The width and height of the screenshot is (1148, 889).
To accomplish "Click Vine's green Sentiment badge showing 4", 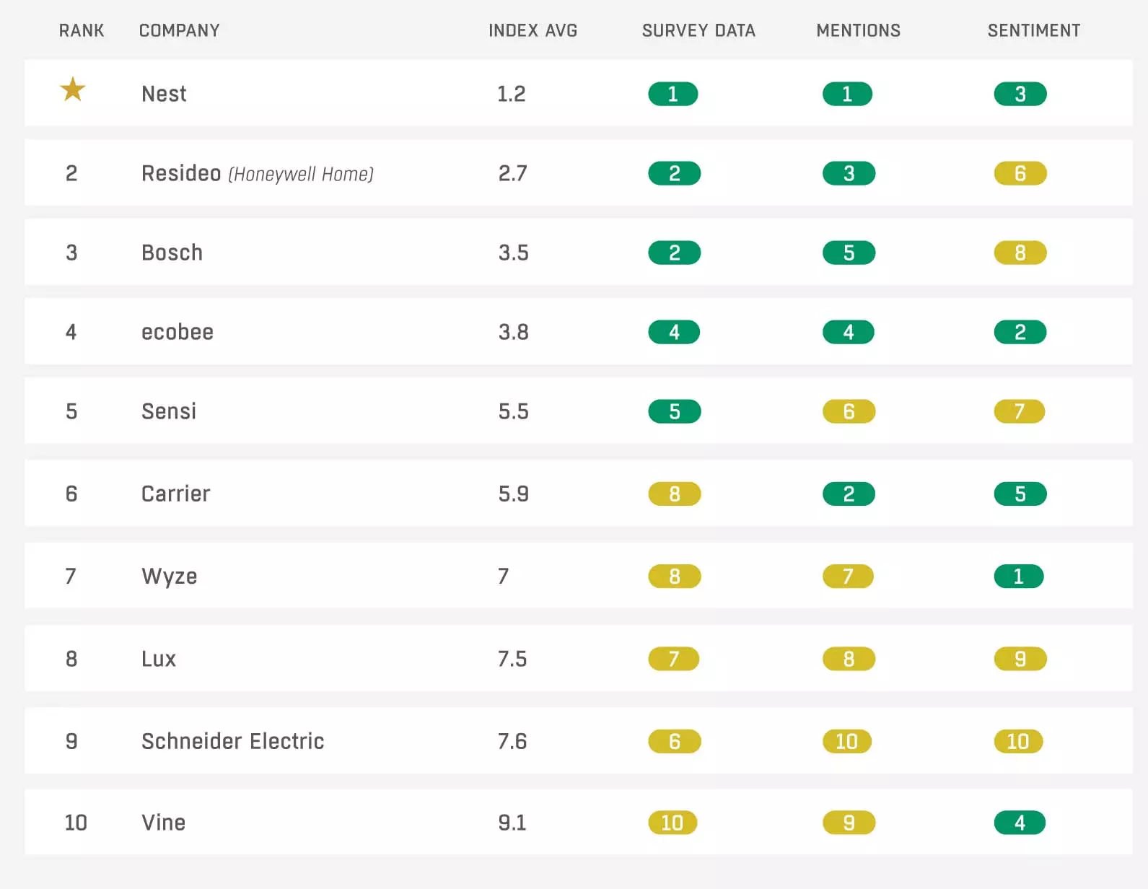I will click(1020, 823).
